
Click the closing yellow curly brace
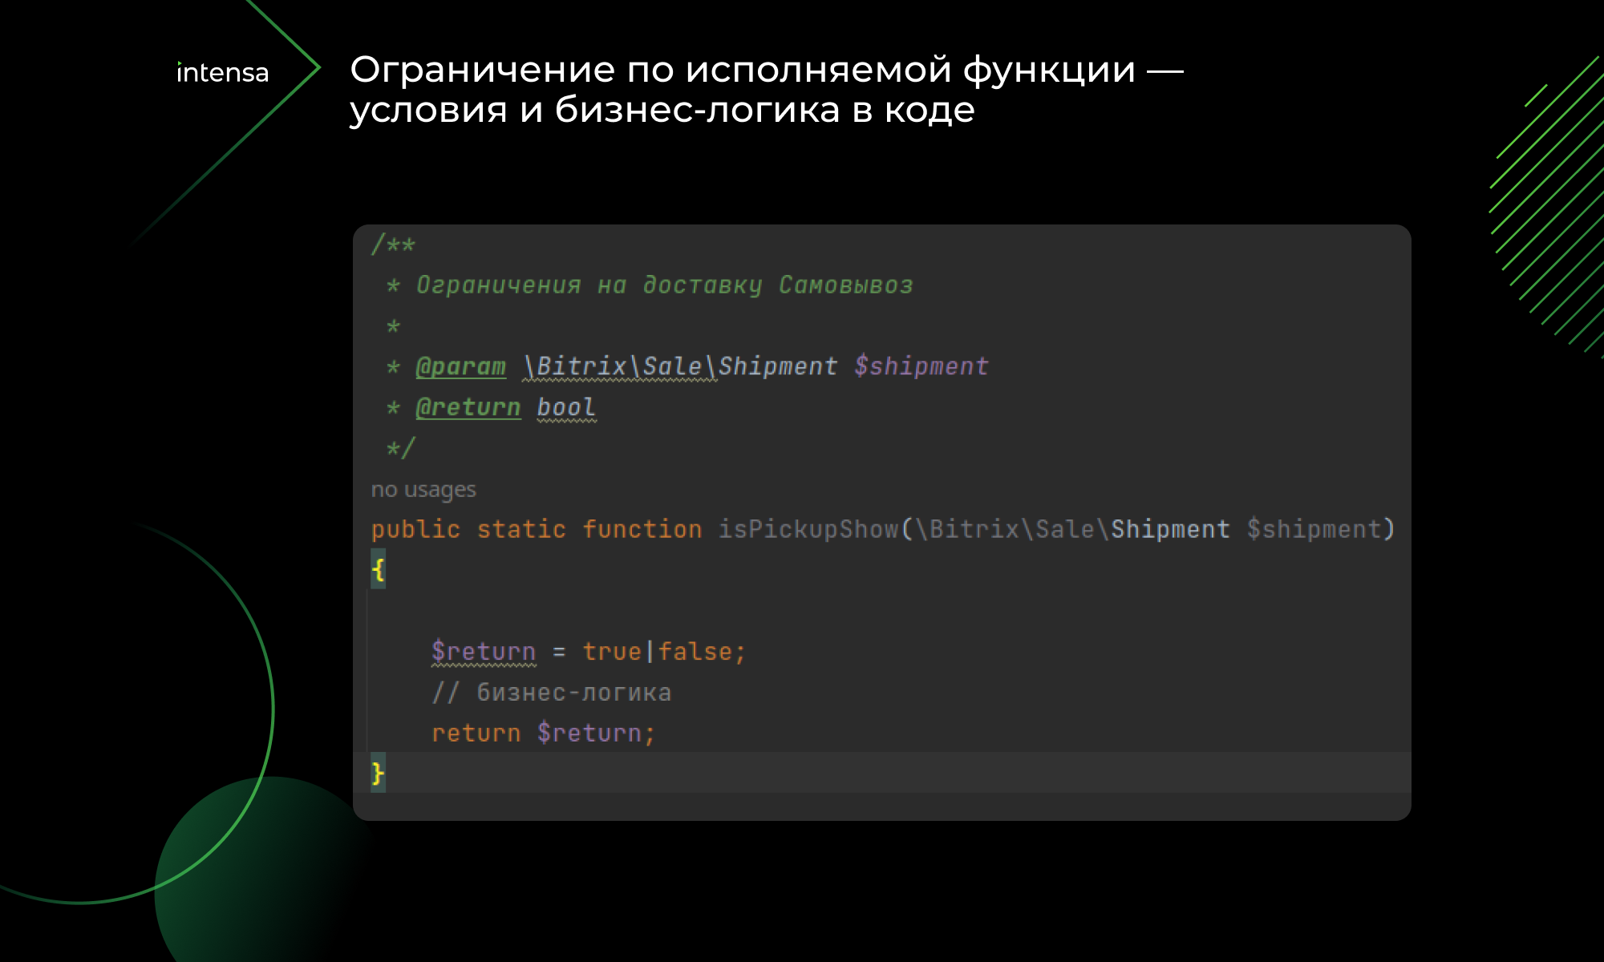tap(378, 774)
